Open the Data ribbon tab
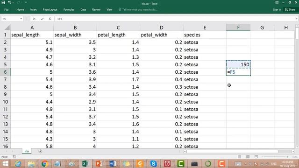Screen dimensions: 299x168 (83, 9)
